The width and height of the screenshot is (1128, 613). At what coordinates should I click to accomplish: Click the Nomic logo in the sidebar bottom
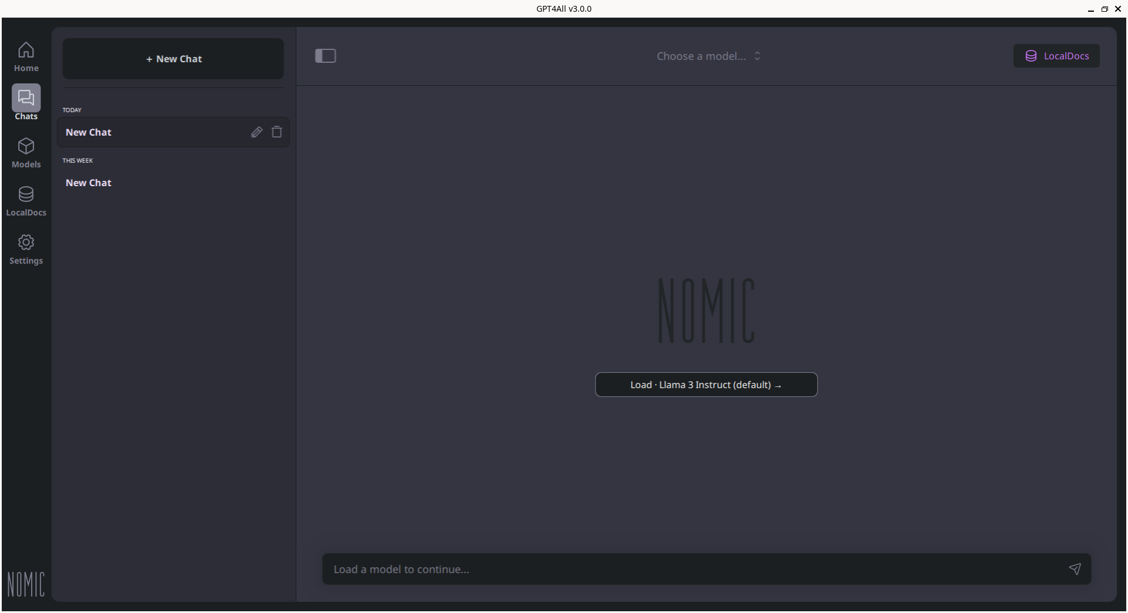[x=26, y=584]
